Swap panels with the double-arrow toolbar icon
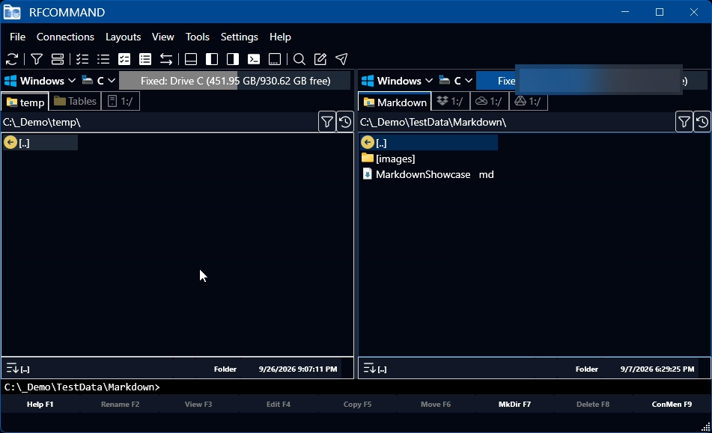This screenshot has width=712, height=433. [x=166, y=59]
